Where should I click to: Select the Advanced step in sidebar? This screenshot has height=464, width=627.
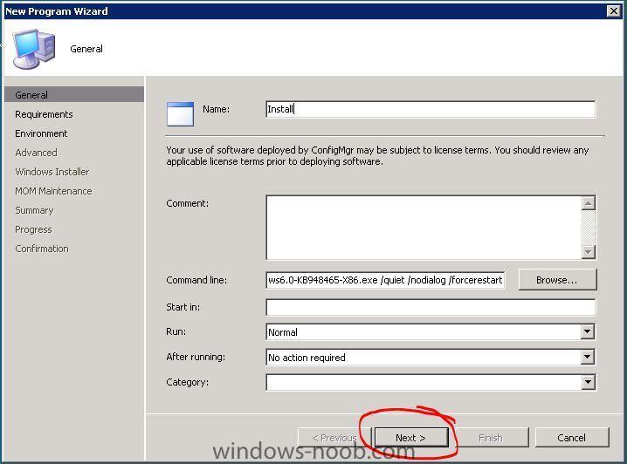[x=36, y=153]
